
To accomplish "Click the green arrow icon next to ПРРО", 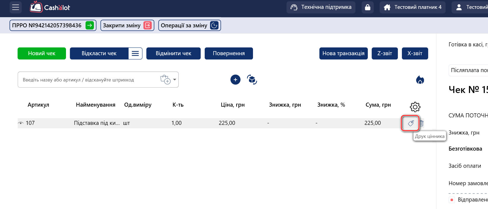I will [90, 25].
